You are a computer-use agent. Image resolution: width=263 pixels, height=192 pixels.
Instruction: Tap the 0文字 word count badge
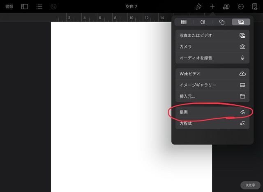pos(250,185)
